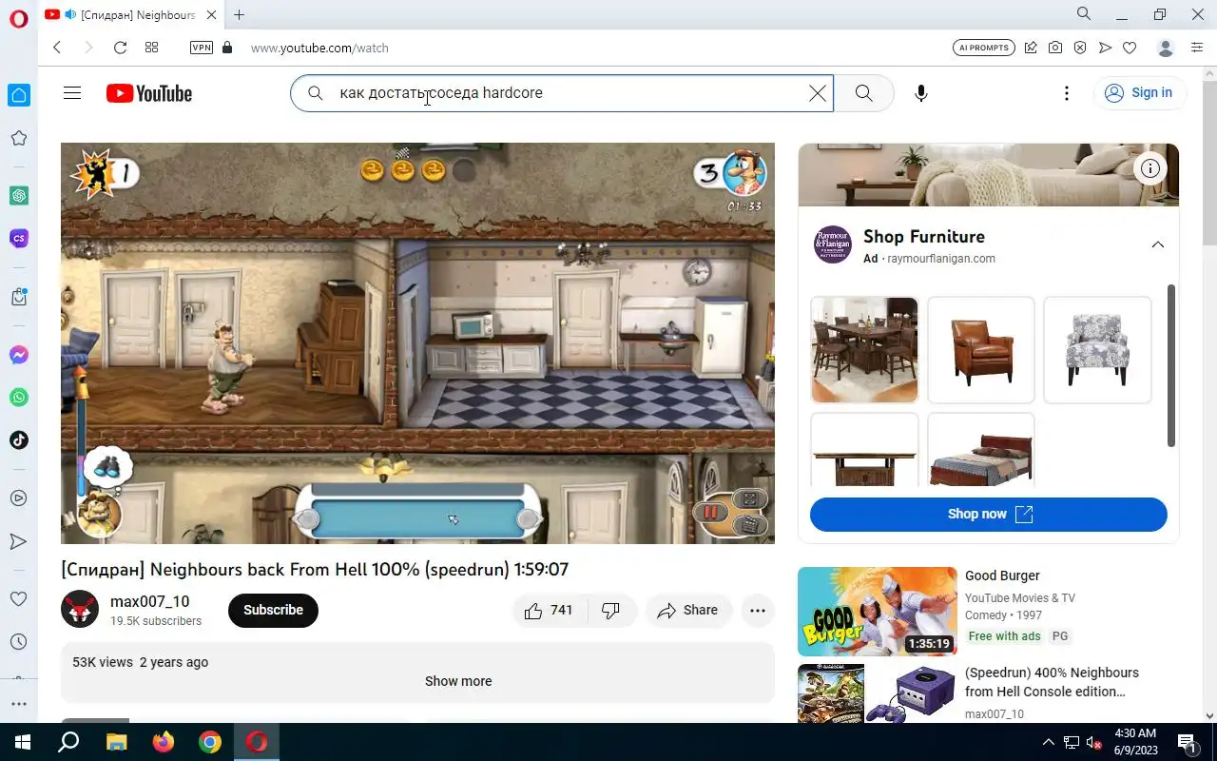Open ad info icon on banner
The width and height of the screenshot is (1217, 761).
click(x=1150, y=168)
